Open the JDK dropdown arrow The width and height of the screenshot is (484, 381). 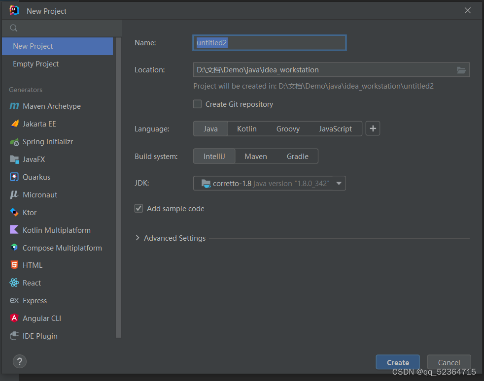tap(339, 184)
